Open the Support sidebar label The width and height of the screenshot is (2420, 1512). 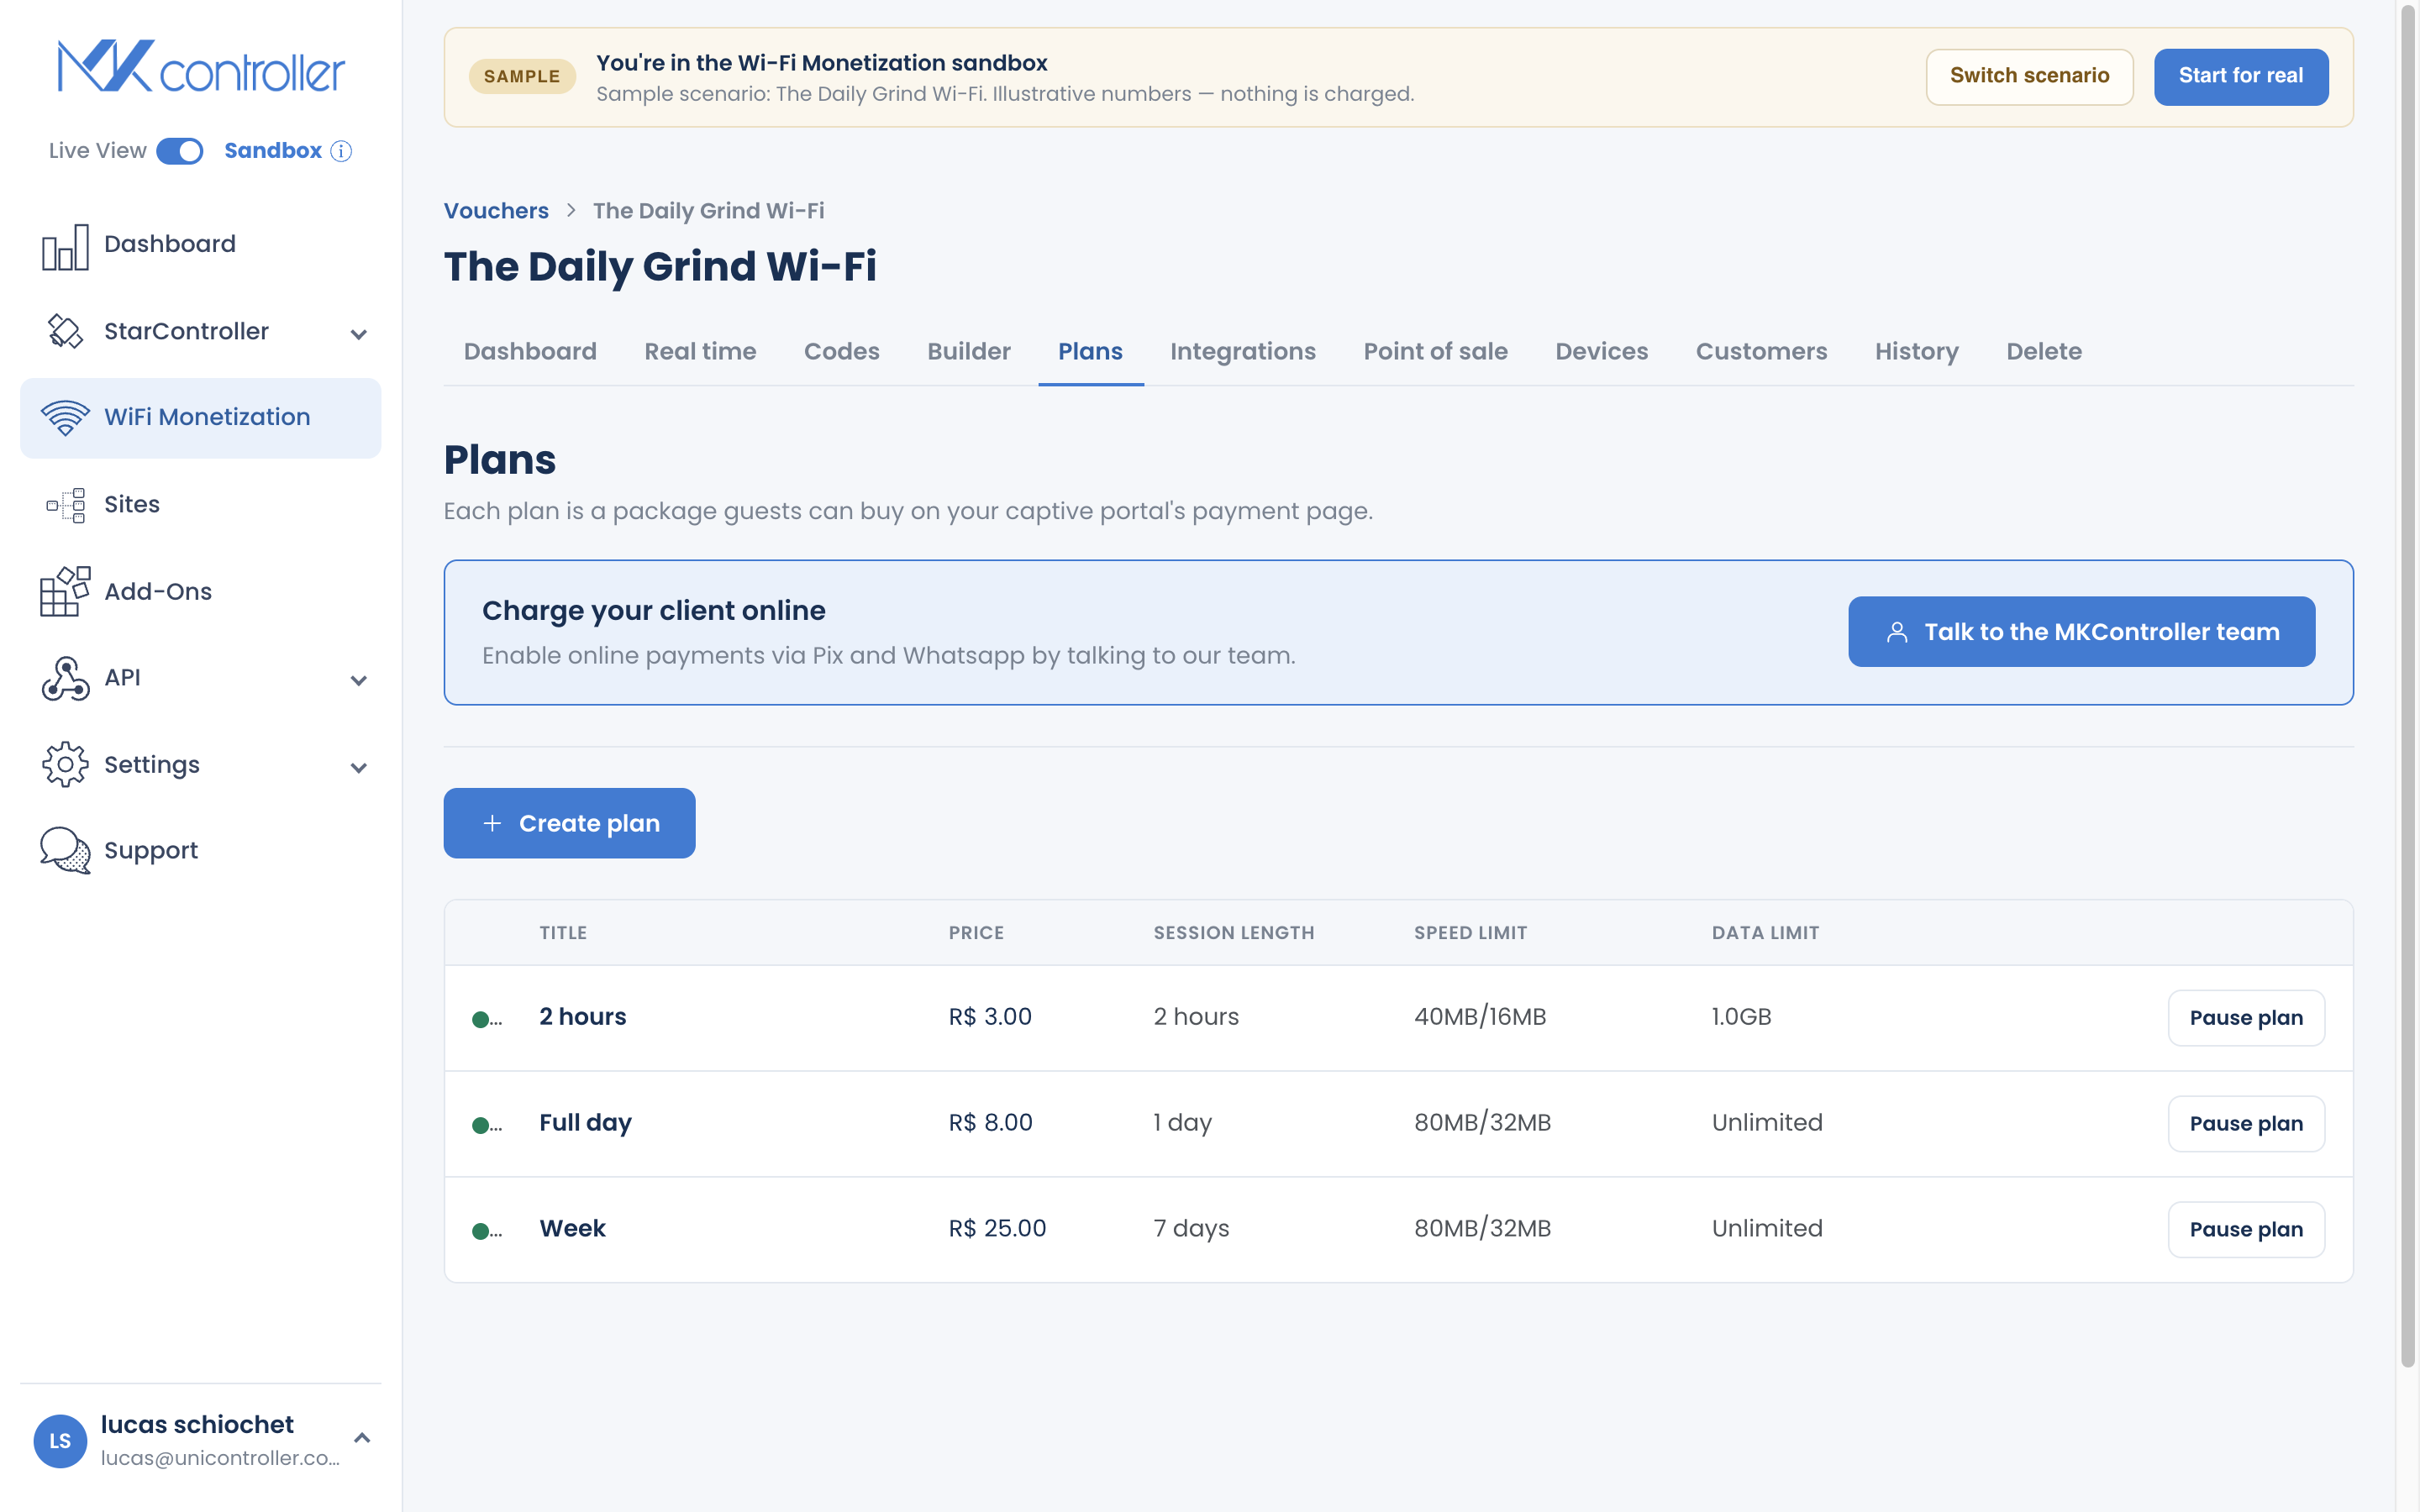(151, 851)
